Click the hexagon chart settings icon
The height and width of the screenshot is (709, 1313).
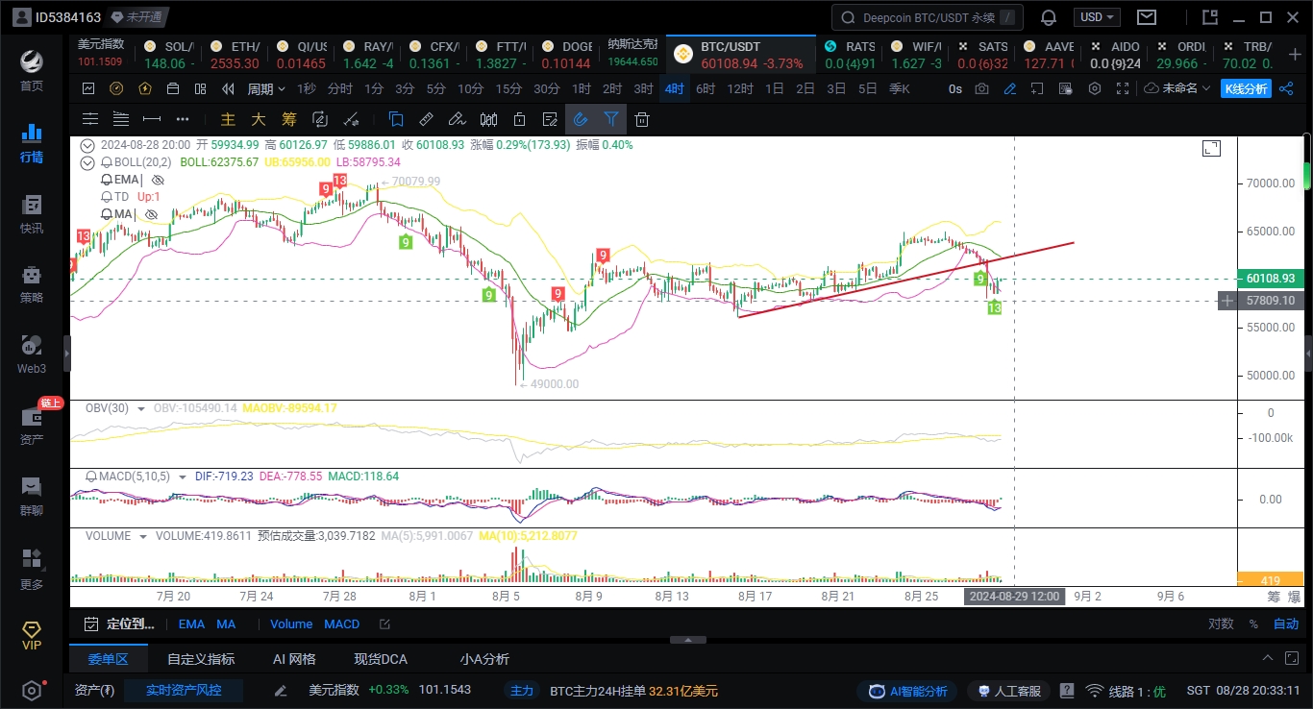click(1095, 88)
